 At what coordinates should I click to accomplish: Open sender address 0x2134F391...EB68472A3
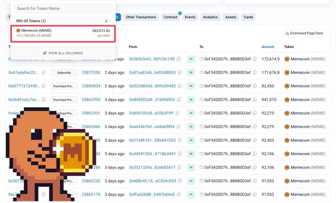point(152,140)
